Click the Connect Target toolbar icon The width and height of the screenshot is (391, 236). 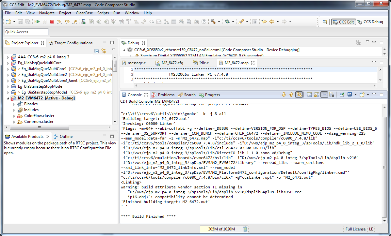(84, 22)
